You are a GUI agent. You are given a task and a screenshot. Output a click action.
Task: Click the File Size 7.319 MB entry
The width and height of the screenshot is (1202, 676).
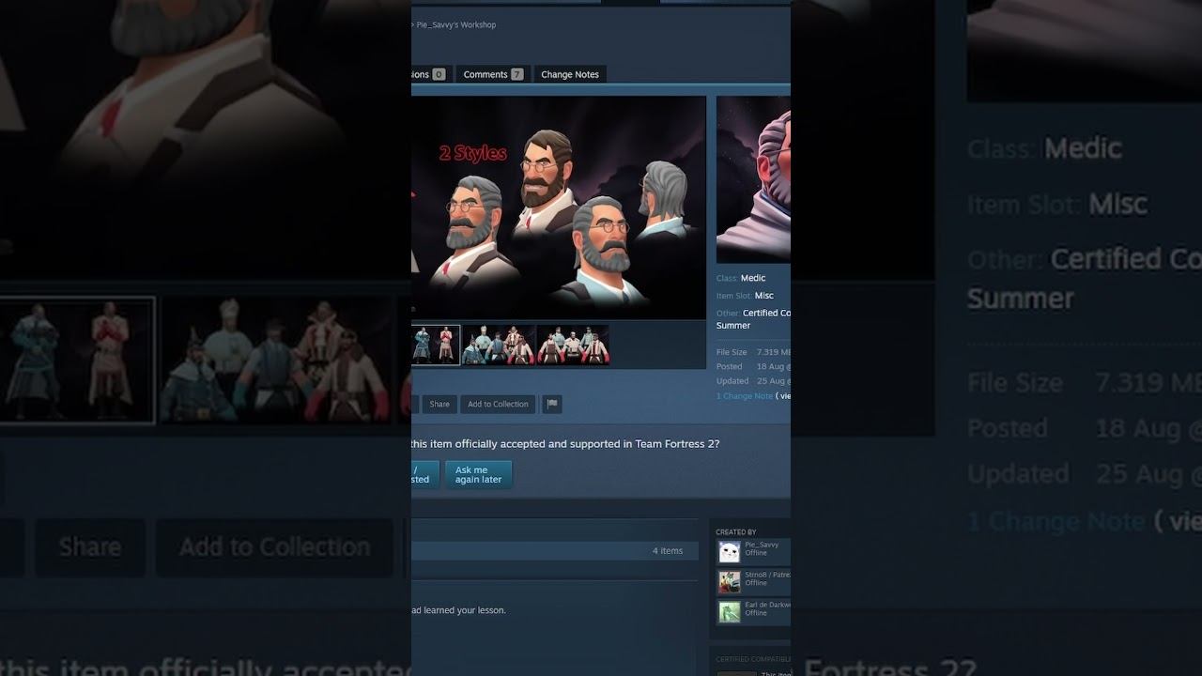click(753, 352)
